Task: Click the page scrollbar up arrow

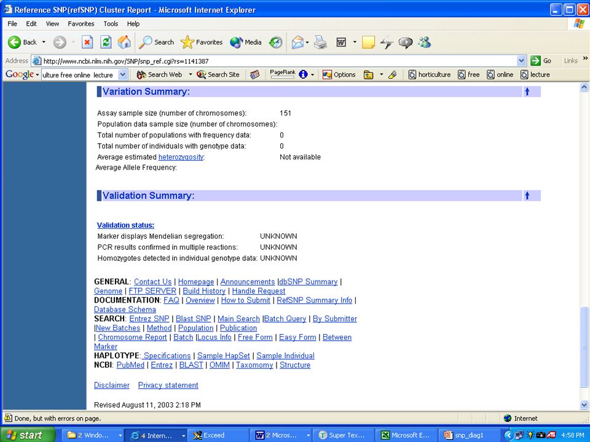Action: (584, 87)
